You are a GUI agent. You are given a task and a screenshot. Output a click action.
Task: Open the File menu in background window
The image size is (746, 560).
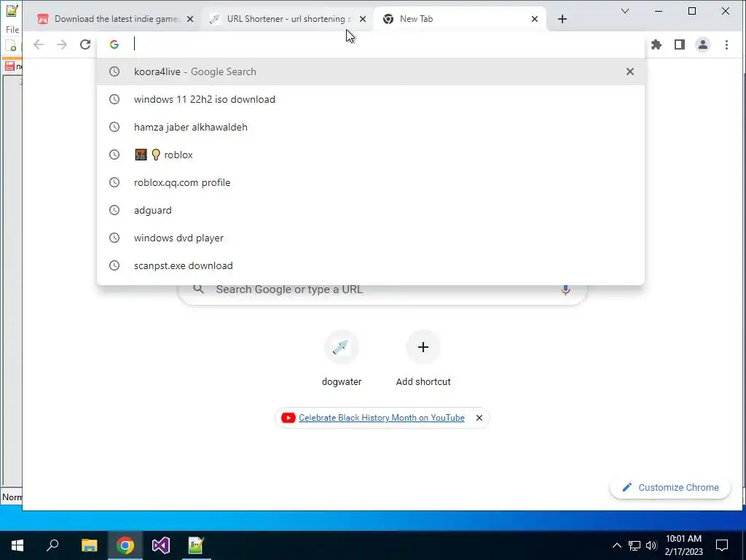12,29
